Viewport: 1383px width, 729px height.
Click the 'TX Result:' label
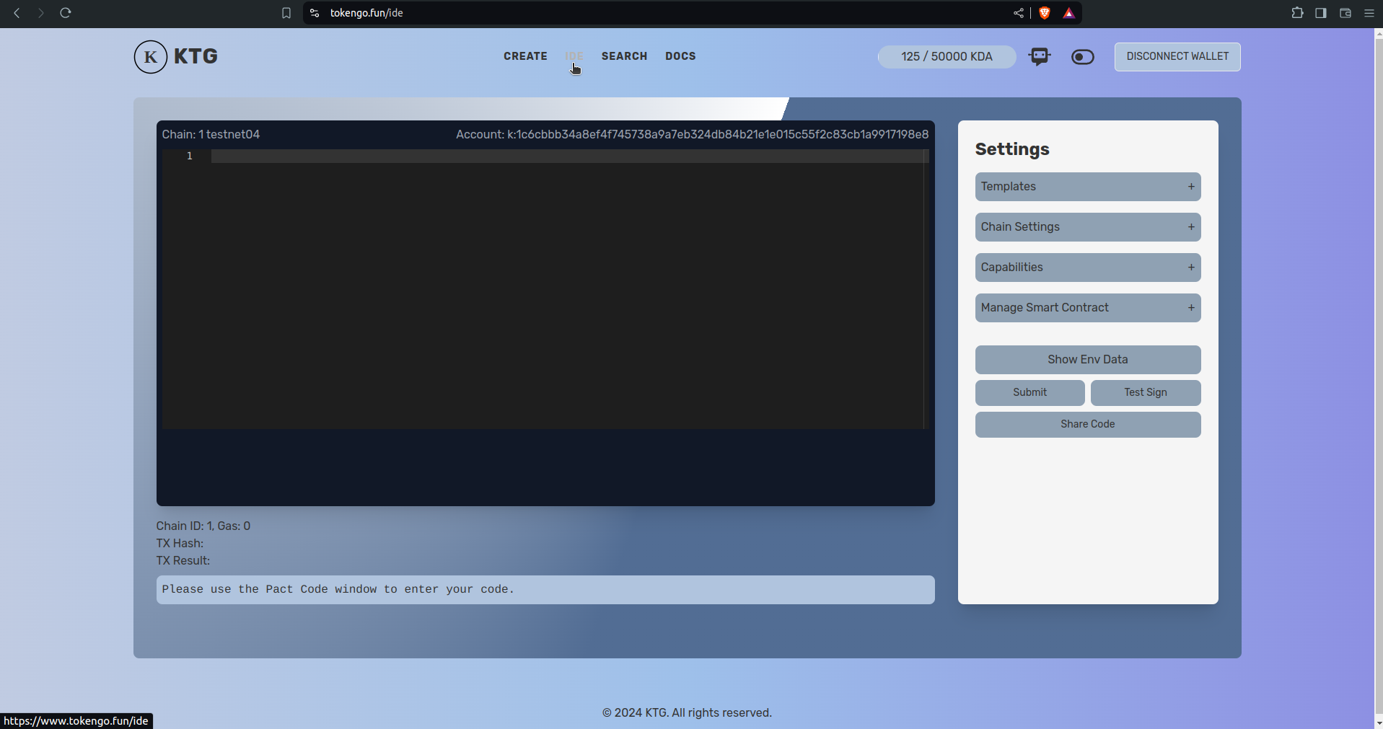pyautogui.click(x=183, y=561)
